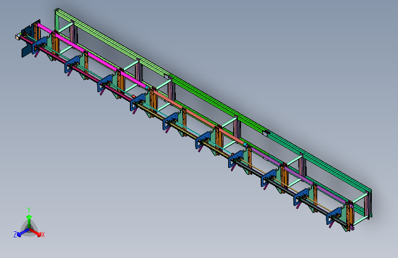398x258 pixels.
Task: Click the green Y axis of the triad
Action: (x=29, y=221)
